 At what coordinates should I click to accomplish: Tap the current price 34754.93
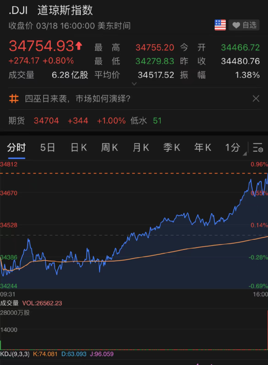[42, 46]
